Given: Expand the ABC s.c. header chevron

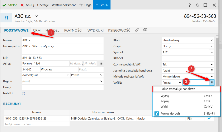Looking at the screenshot, I should coord(36,16).
